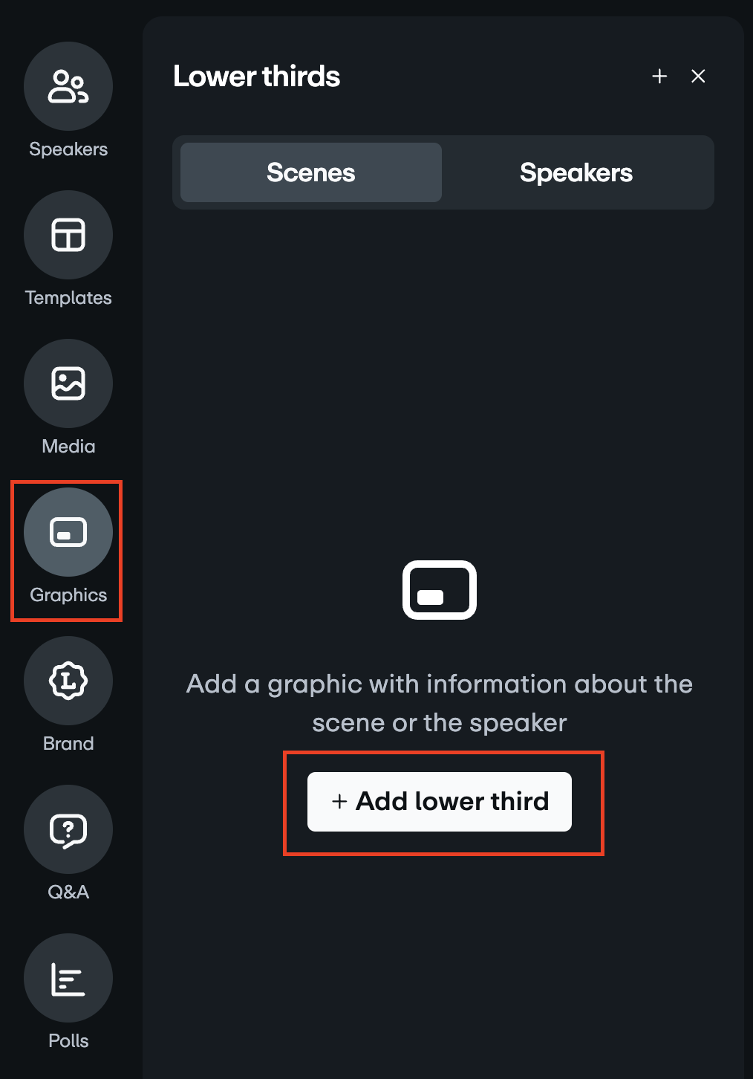The height and width of the screenshot is (1079, 753).
Task: Switch to the Speakers tab
Action: pyautogui.click(x=577, y=172)
